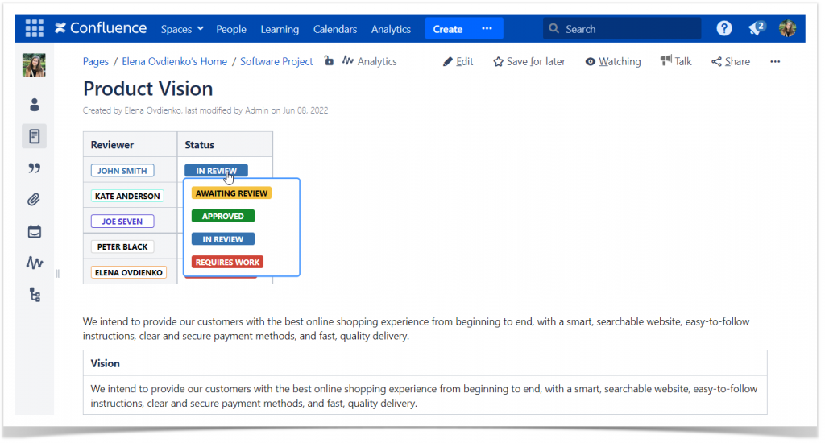Click the JOE SEVEN reviewer tag

point(122,221)
